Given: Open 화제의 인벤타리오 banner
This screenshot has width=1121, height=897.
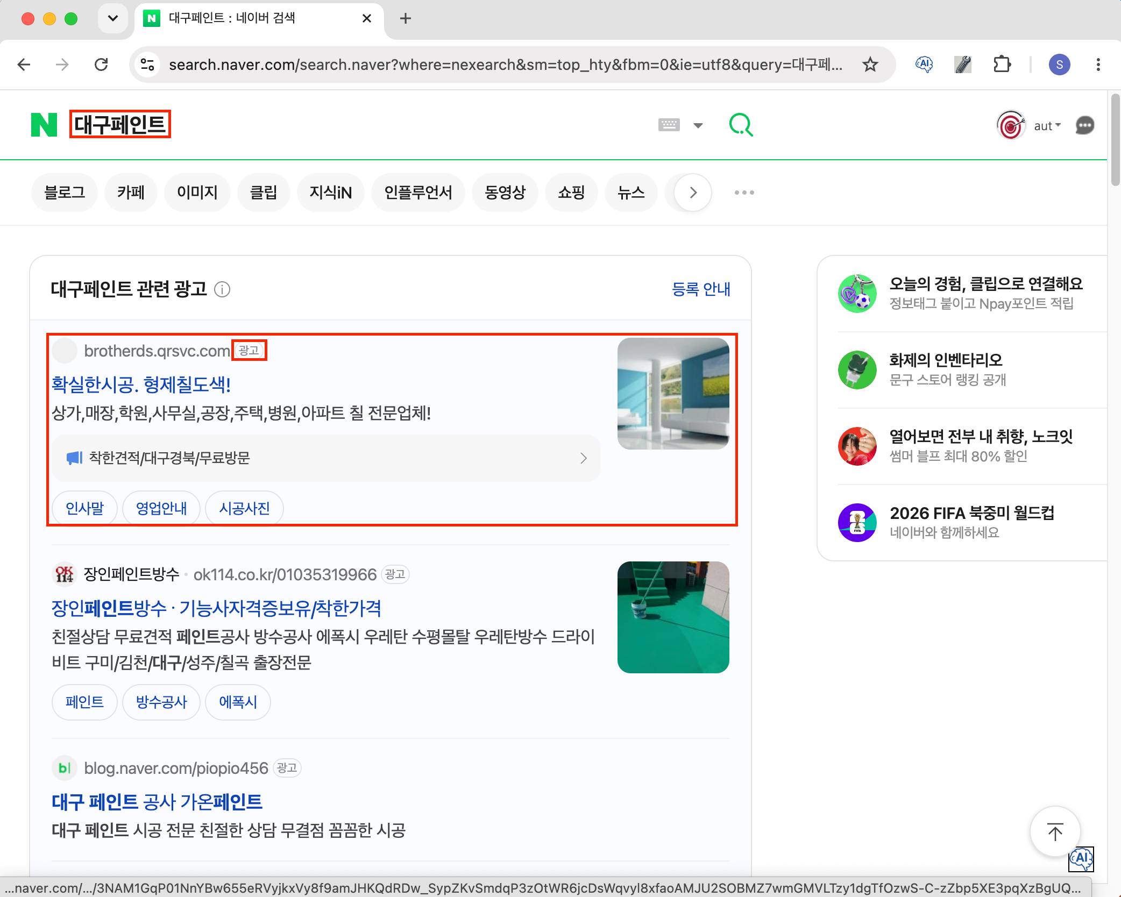Looking at the screenshot, I should click(946, 360).
